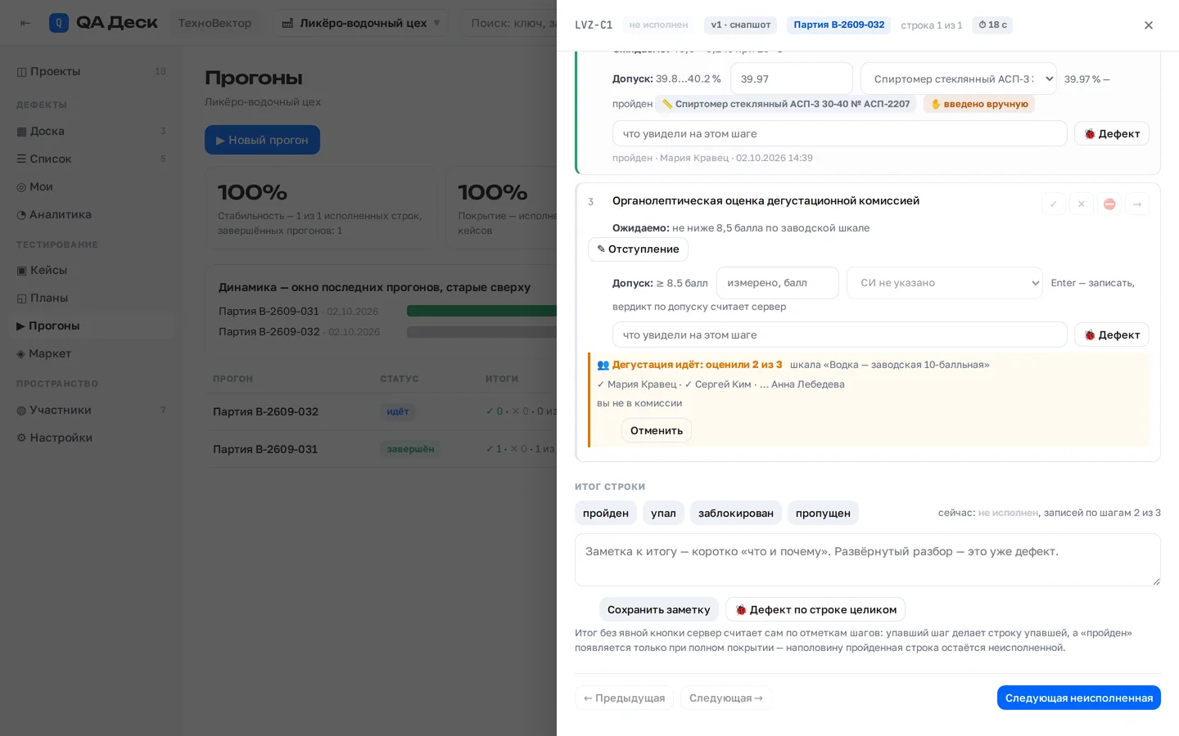This screenshot has width=1179, height=736.
Task: Click the 18 с timer chip
Action: [992, 25]
